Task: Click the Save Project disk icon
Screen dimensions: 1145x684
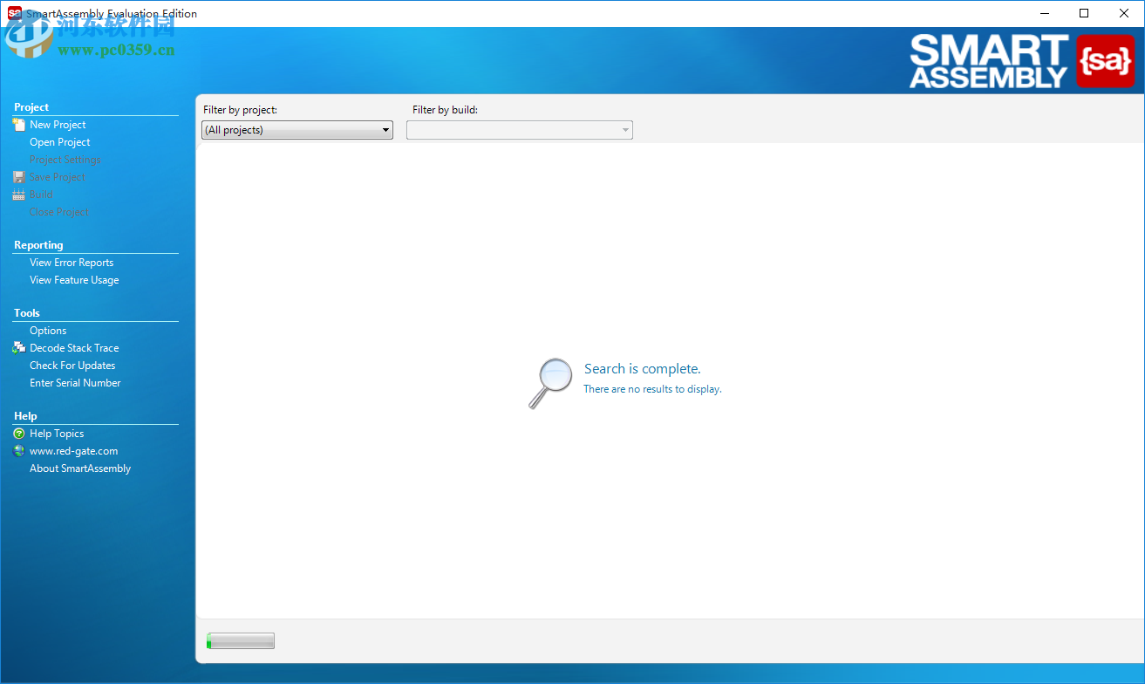Action: coord(19,176)
